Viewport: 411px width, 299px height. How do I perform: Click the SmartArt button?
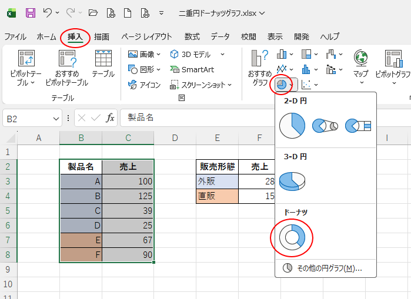192,70
